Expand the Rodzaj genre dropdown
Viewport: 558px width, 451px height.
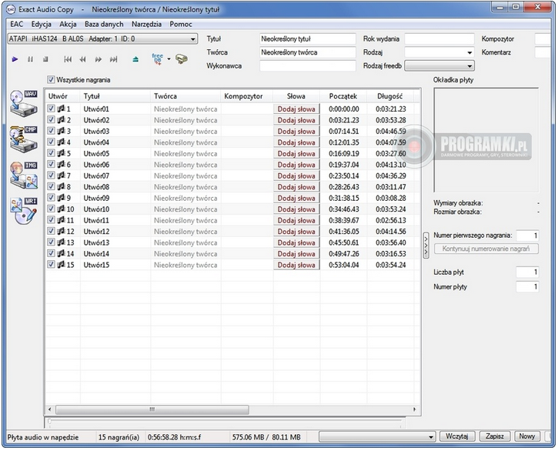click(439, 52)
